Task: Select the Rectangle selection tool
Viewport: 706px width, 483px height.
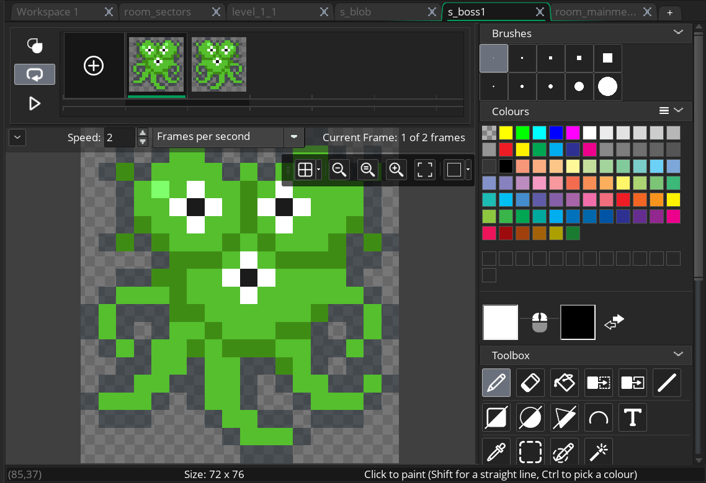Action: point(530,451)
